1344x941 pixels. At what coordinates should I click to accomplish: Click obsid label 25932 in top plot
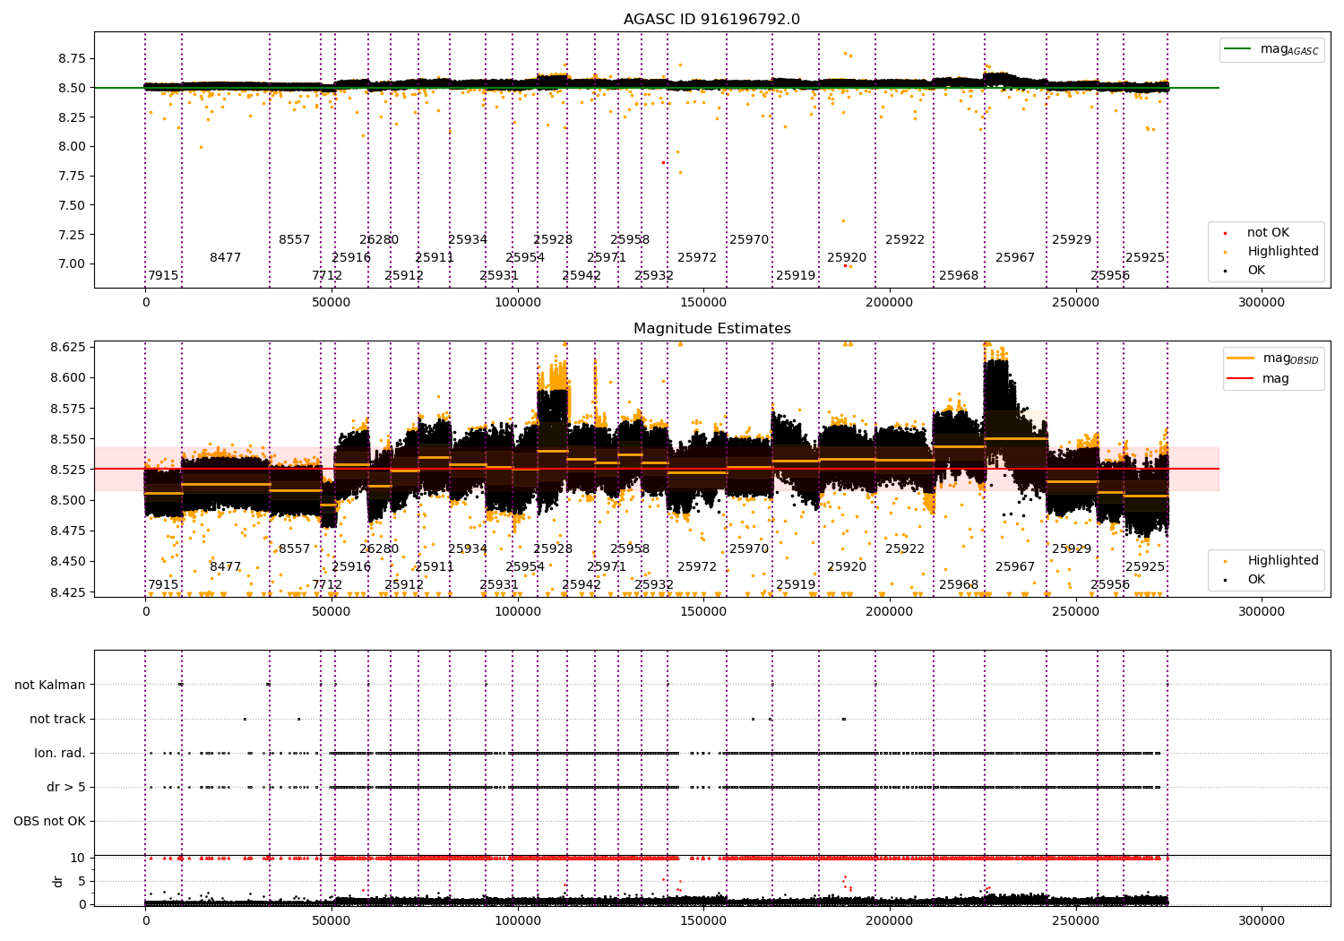654,275
